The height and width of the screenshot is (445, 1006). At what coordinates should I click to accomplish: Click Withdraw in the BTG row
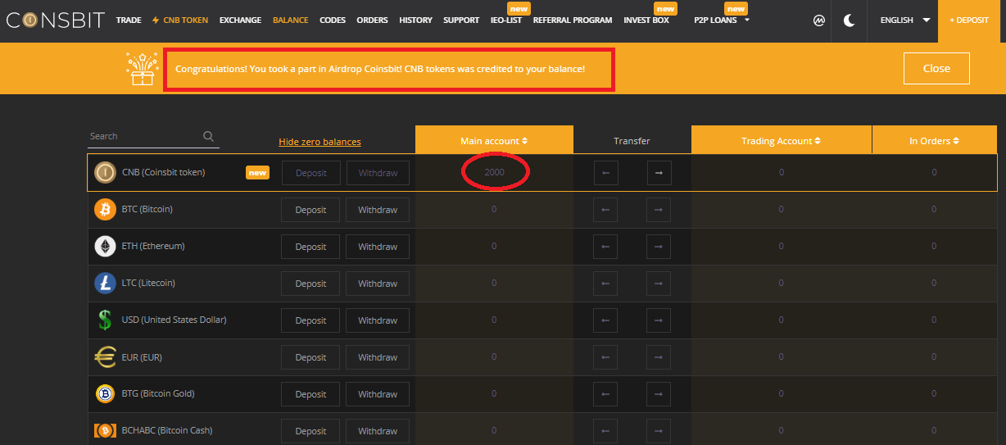(378, 394)
